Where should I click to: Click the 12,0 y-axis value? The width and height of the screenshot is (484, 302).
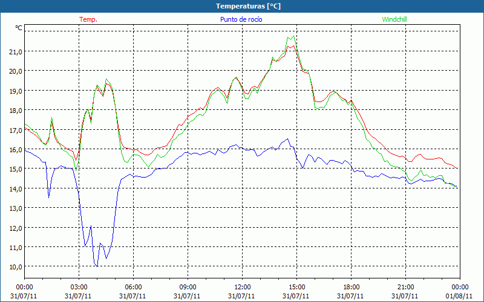[x=16, y=228]
